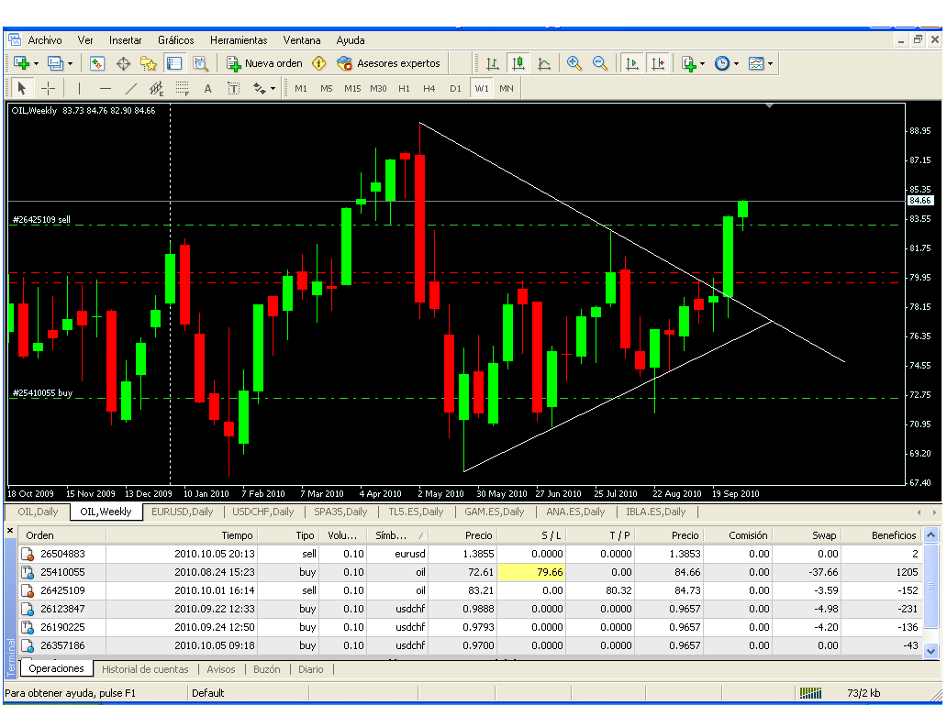Screen dimensions: 947x705
Task: Open the Herramientas menu
Action: [x=239, y=40]
